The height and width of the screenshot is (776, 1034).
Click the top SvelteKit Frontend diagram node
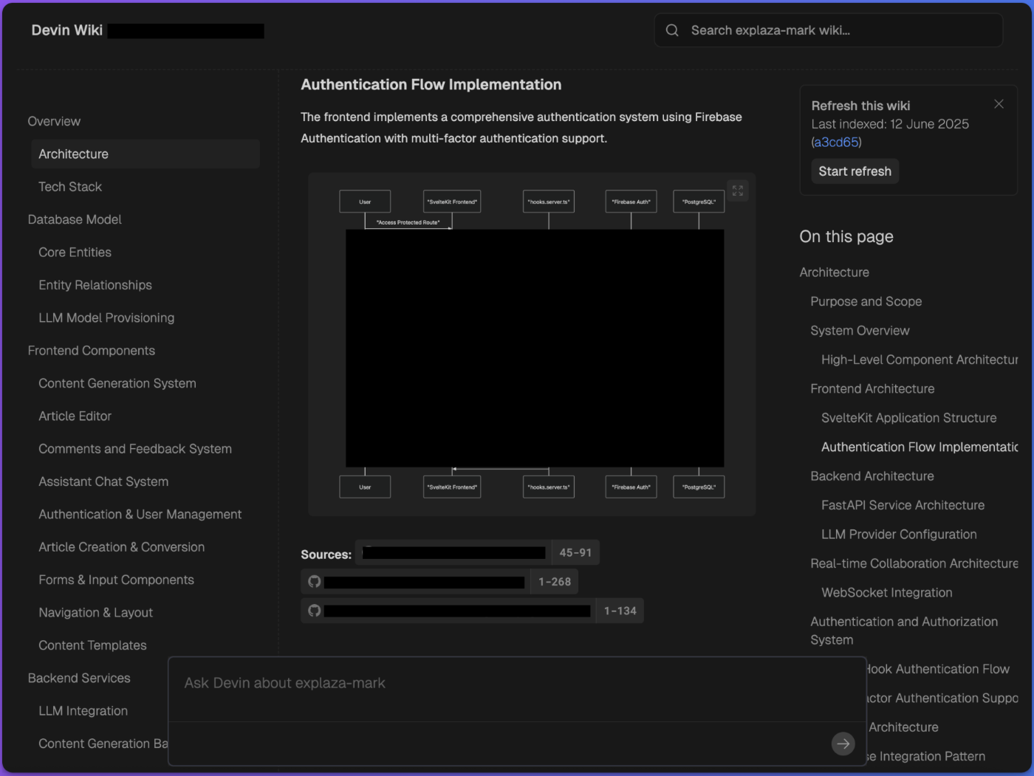[x=452, y=202]
